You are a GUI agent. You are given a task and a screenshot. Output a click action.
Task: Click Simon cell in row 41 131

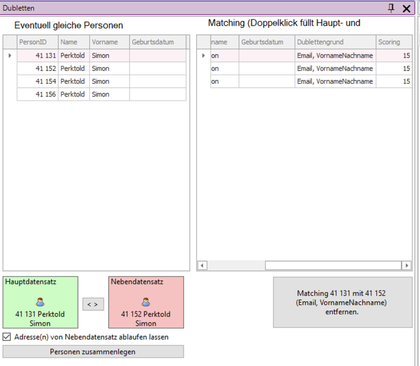coord(110,55)
